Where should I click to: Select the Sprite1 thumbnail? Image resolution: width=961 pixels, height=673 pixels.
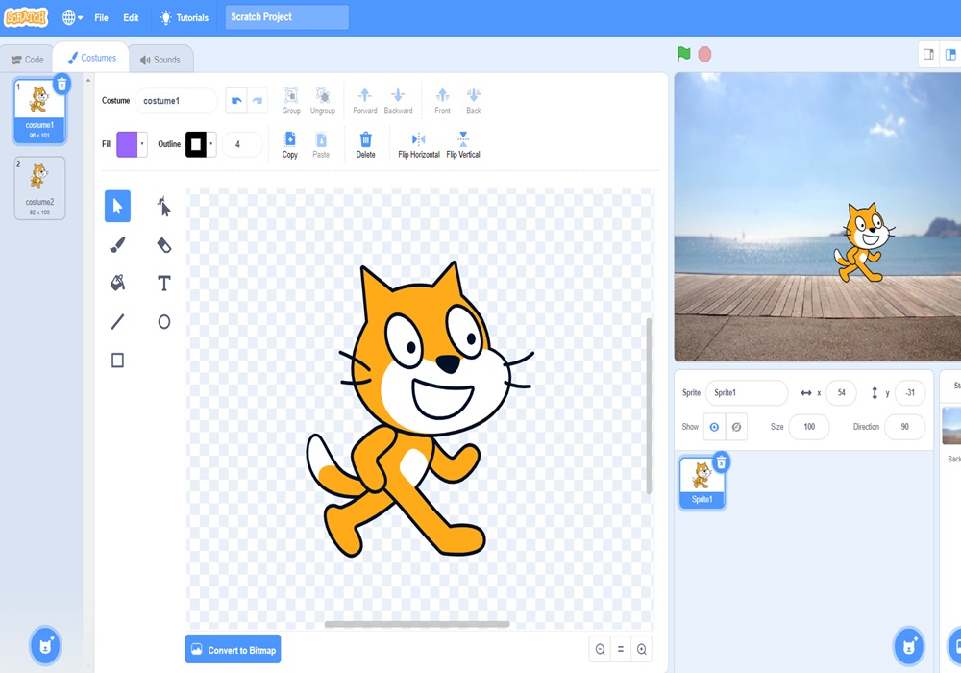(702, 483)
